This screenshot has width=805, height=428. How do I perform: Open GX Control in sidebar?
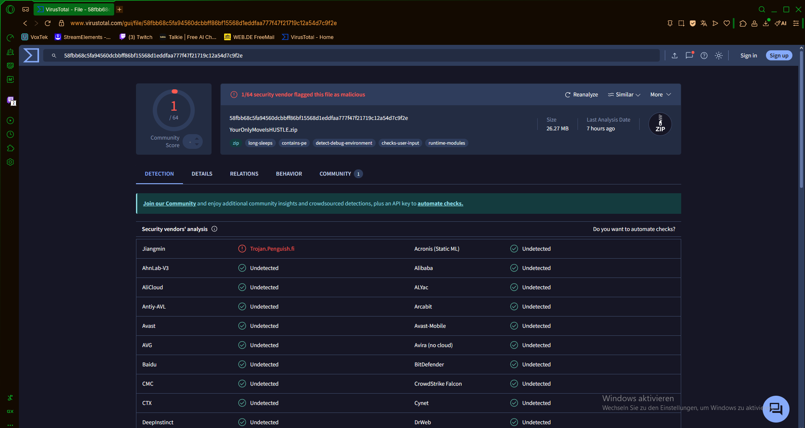click(x=10, y=38)
